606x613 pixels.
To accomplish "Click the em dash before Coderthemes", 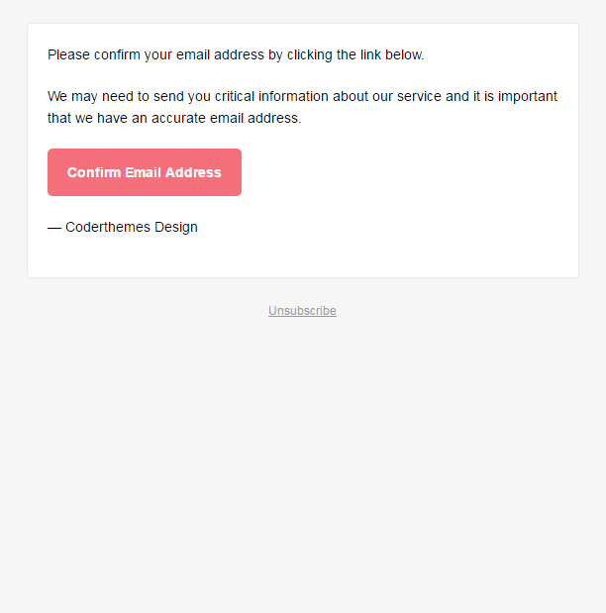I will point(54,228).
